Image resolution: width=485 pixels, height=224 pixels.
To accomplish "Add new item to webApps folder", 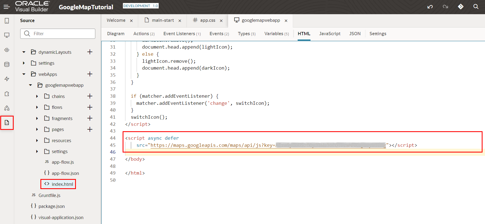I will 90,74.
